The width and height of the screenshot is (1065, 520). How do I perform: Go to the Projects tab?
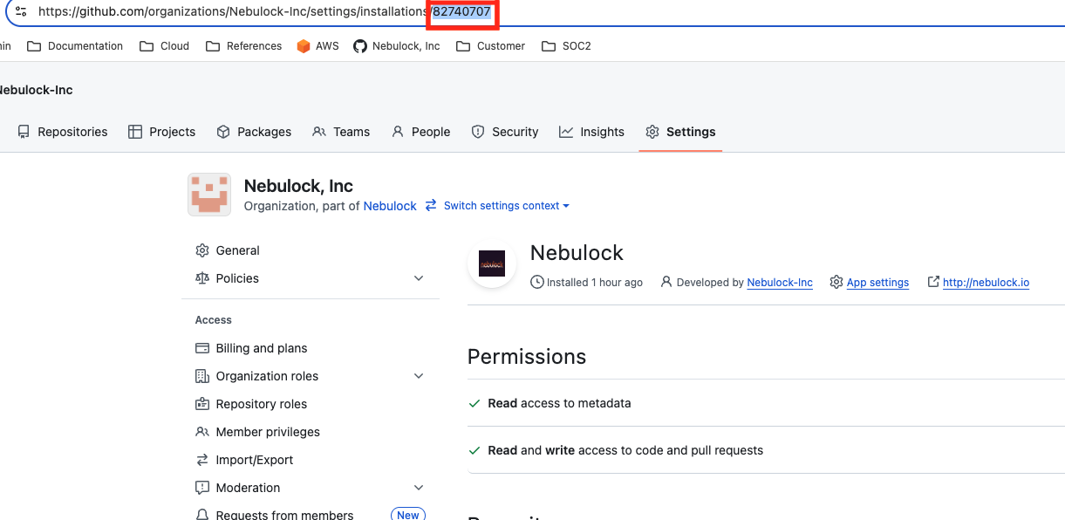click(x=162, y=132)
